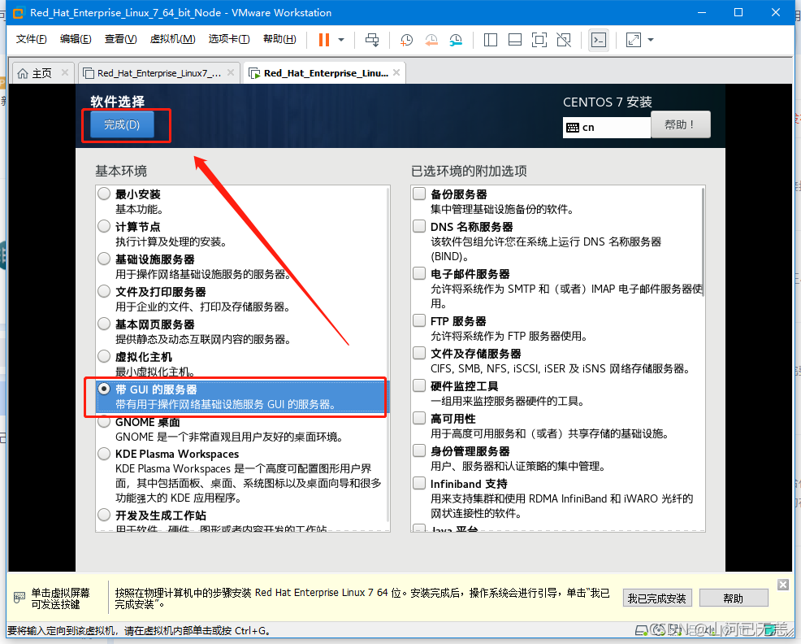Select the 开发及生成工作站 radio button
The image size is (801, 644).
click(104, 515)
